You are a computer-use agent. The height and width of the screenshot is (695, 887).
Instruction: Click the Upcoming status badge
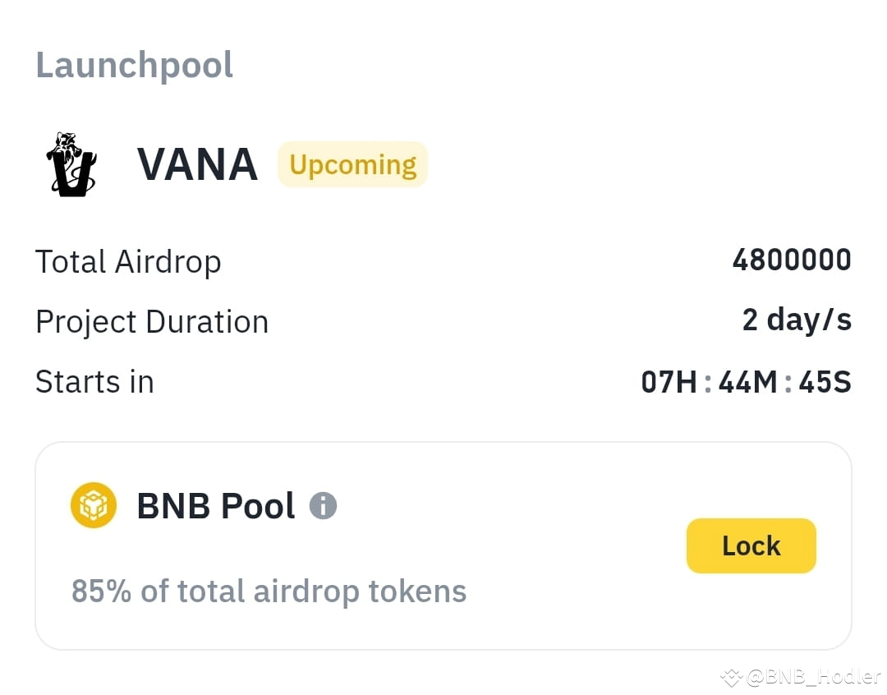point(352,164)
